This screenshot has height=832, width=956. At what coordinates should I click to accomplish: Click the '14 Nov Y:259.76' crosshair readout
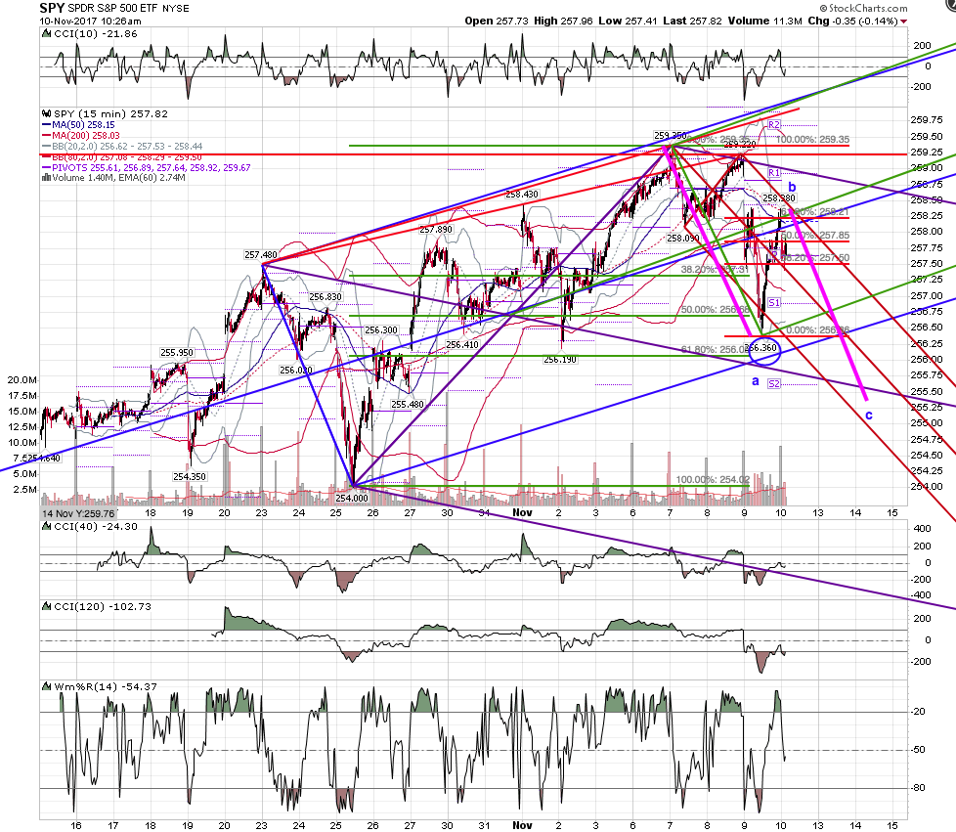(x=78, y=513)
